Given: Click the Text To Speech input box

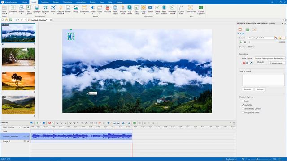Looking at the screenshot, I should [x=263, y=80].
